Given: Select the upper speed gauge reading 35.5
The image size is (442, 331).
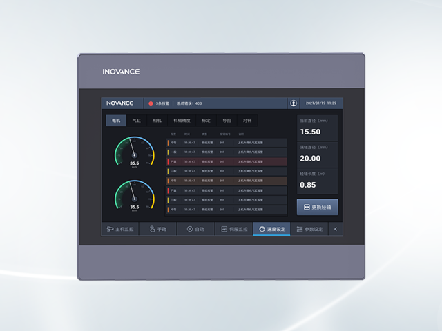Looking at the screenshot, I should click(x=134, y=163).
